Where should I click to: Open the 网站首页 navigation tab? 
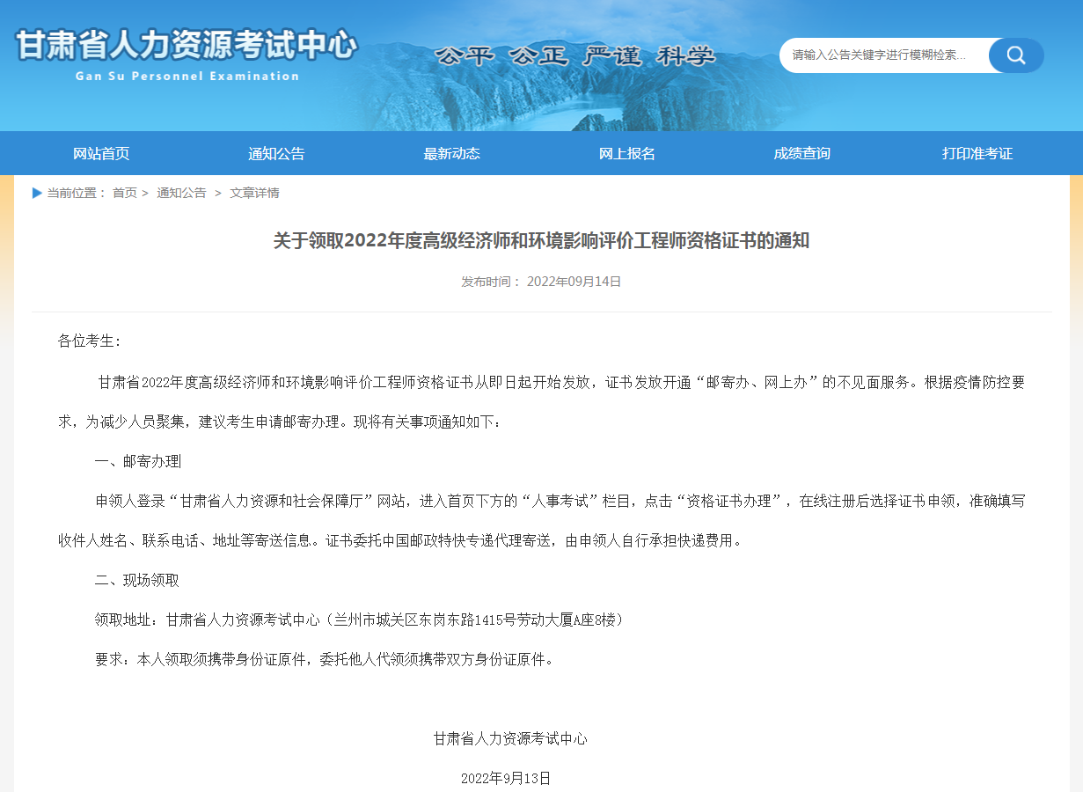(x=101, y=154)
